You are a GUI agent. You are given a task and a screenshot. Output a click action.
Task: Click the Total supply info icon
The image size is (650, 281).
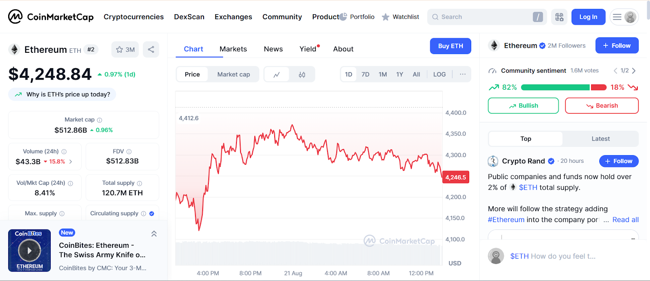pos(140,183)
